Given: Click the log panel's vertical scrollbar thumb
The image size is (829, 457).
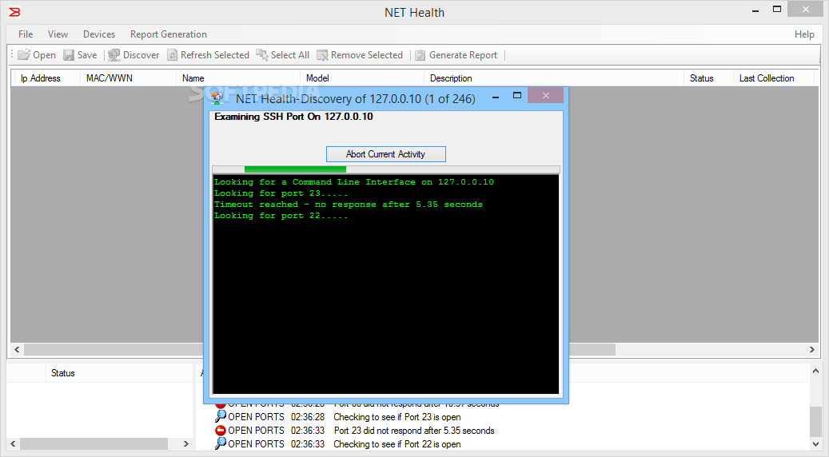Looking at the screenshot, I should point(815,421).
